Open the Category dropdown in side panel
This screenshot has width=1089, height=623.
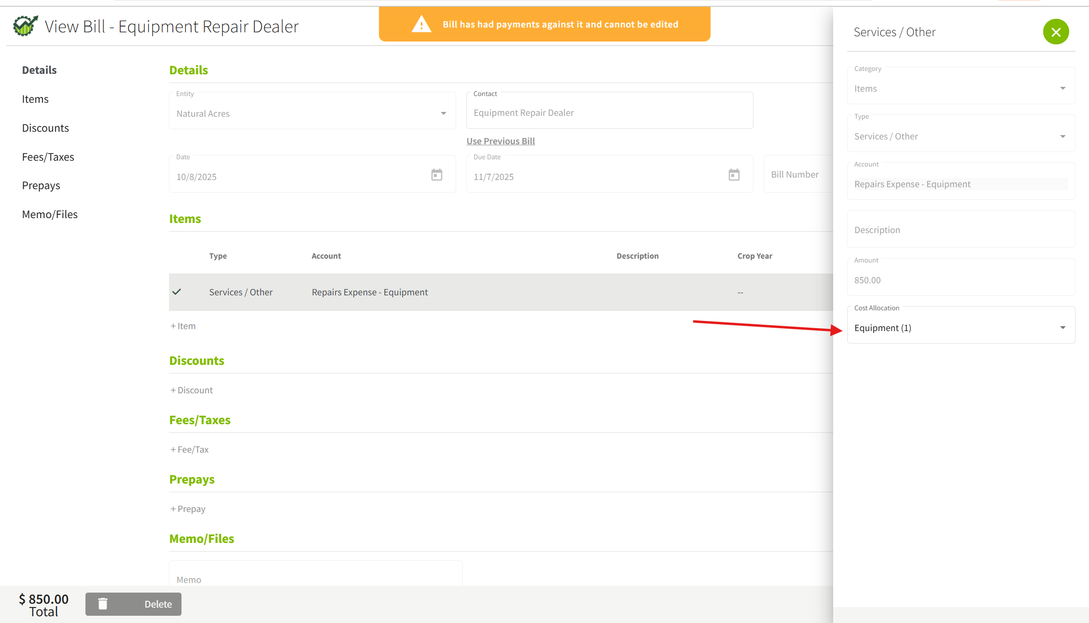point(1062,88)
